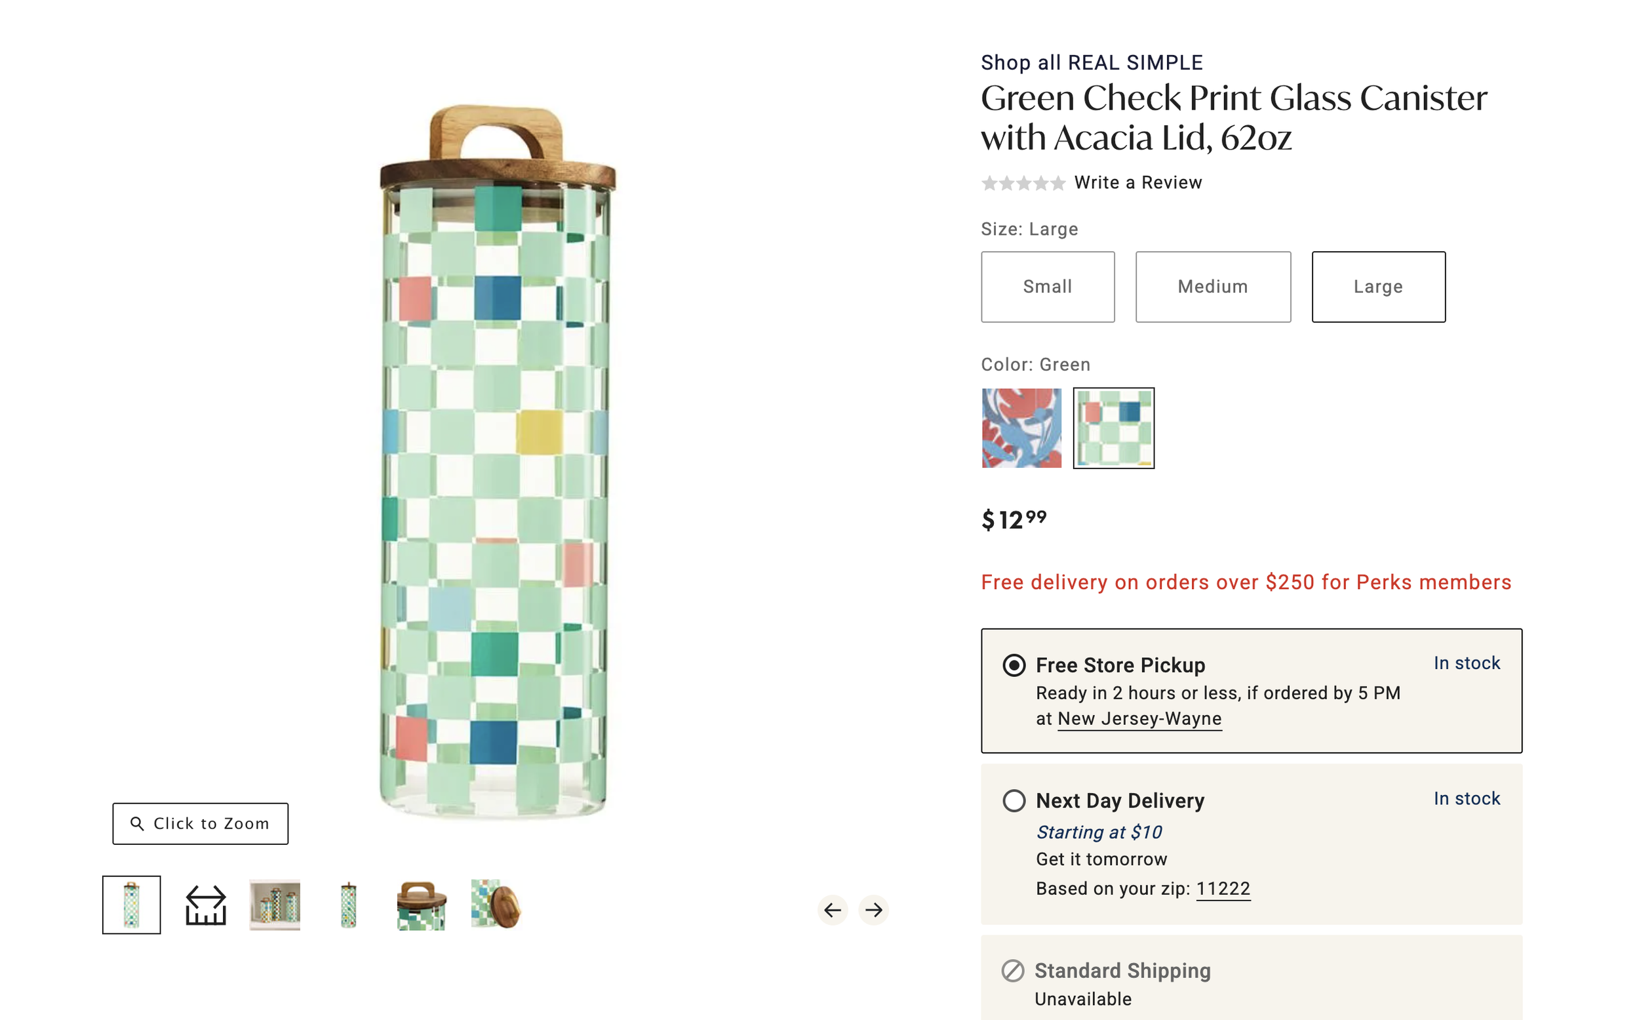This screenshot has height=1020, width=1639.
Task: Choose the Medium size option
Action: tap(1212, 287)
